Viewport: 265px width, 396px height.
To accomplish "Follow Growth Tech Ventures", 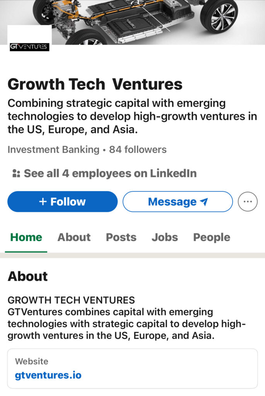I will [x=63, y=202].
